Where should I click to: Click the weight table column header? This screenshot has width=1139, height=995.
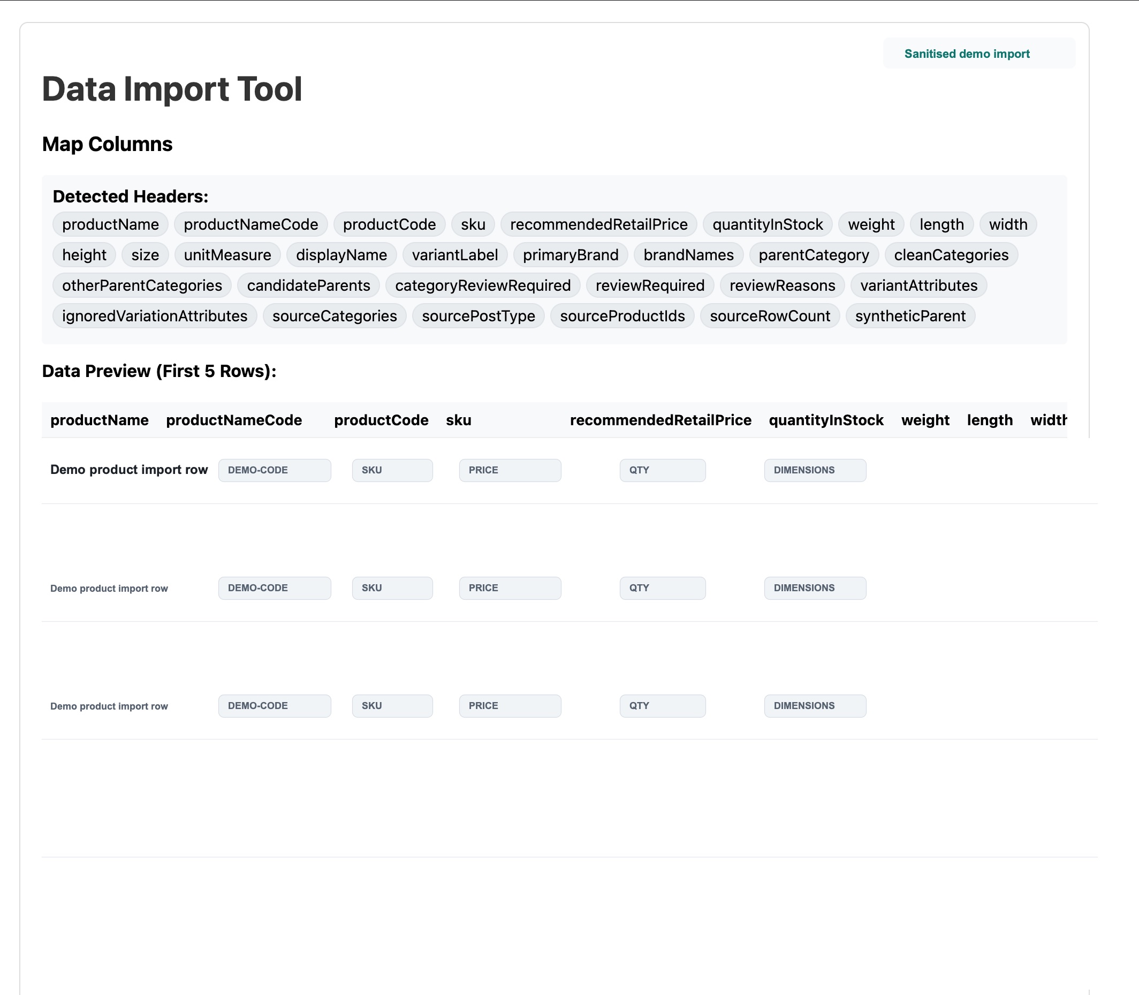pyautogui.click(x=925, y=420)
